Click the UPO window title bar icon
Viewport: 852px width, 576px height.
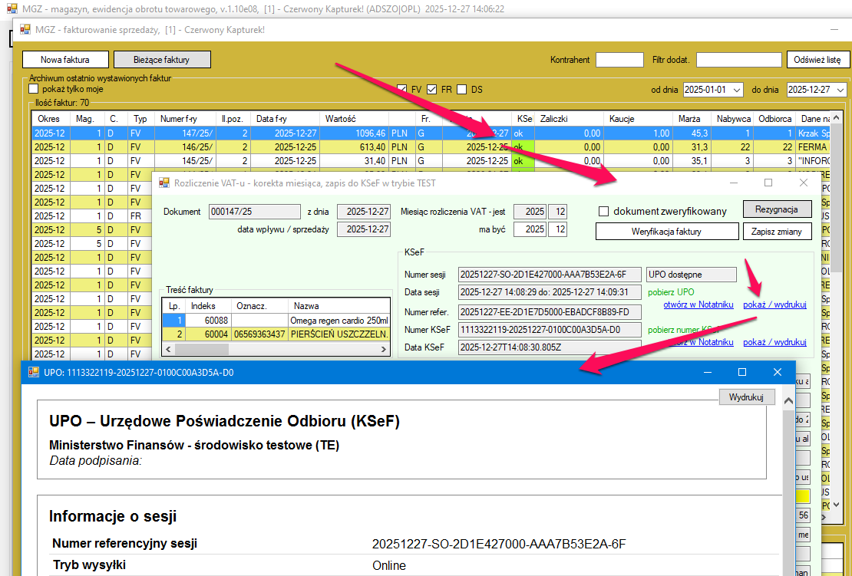33,372
